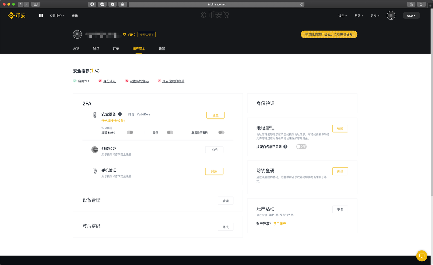Screen dimensions: 433x265
Task: Open Safari share icon in toolbar
Action: coord(411,4)
